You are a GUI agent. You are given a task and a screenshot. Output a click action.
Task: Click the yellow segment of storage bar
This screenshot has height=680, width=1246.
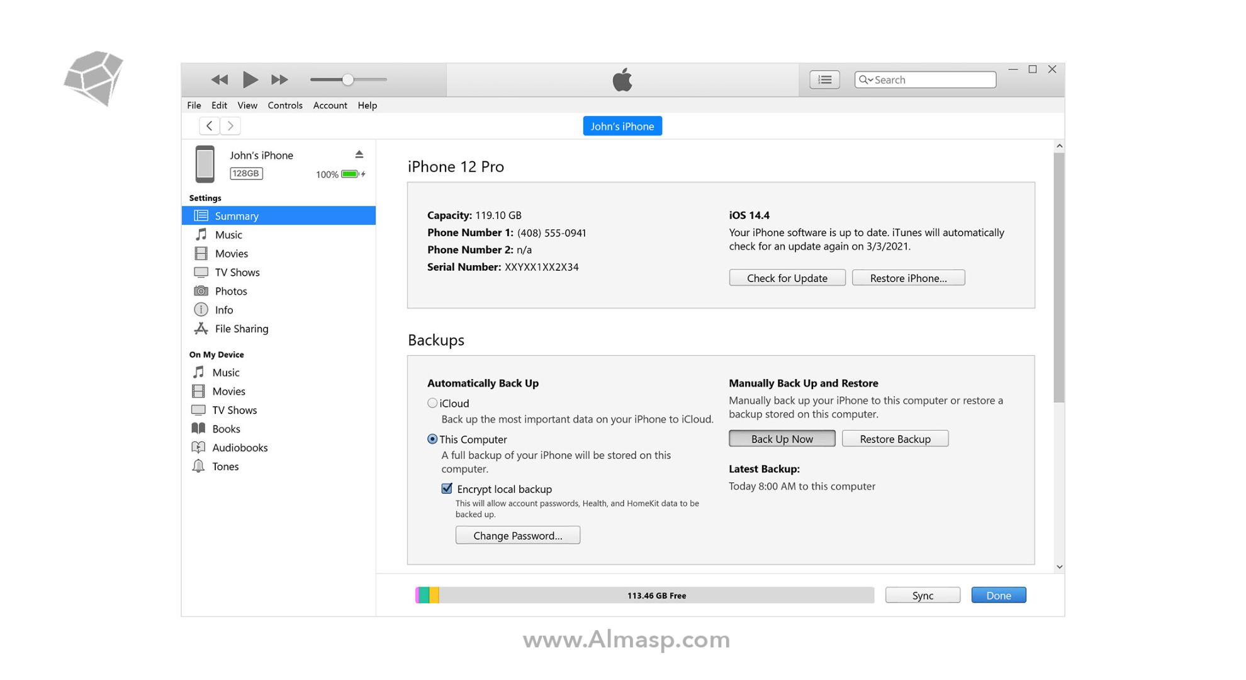434,595
